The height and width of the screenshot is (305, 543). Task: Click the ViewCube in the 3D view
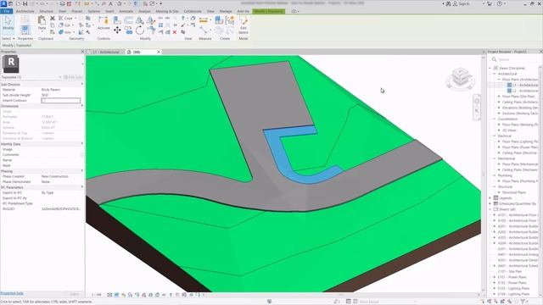click(x=460, y=78)
